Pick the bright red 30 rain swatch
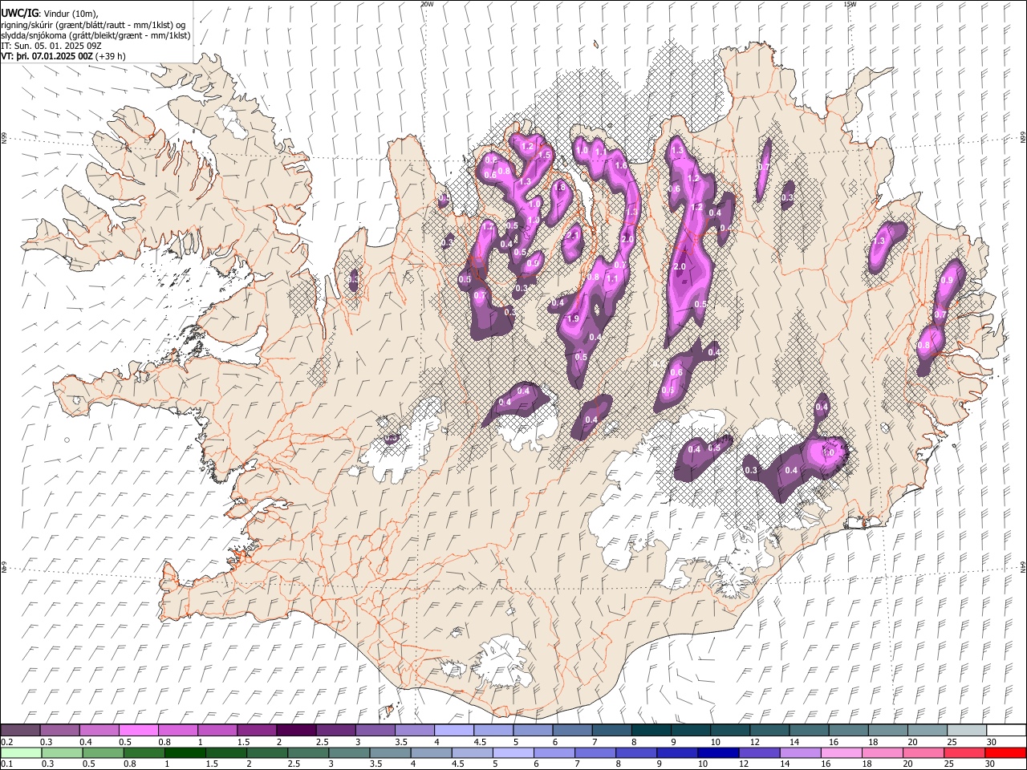The image size is (1027, 770). [x=1006, y=752]
